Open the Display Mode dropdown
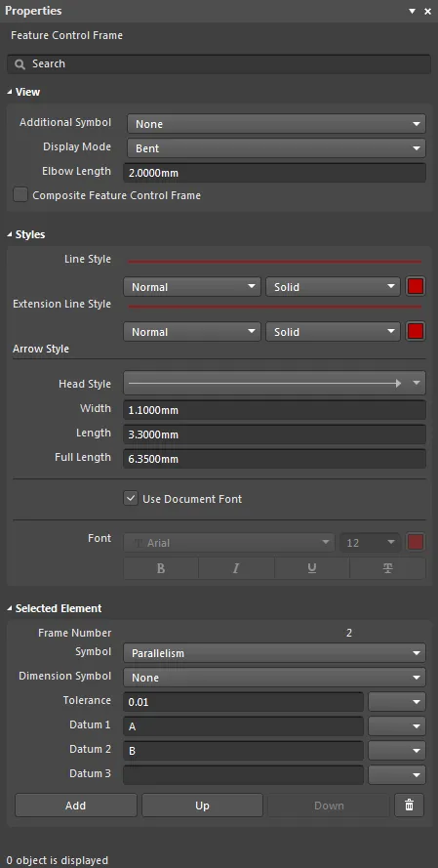Screen dimensions: 438x868 pos(276,148)
